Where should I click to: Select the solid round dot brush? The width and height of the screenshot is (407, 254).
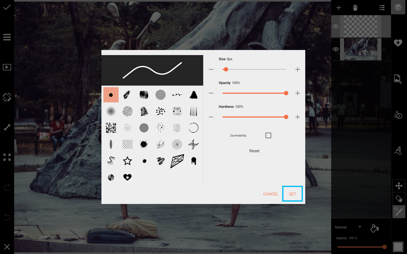111,95
